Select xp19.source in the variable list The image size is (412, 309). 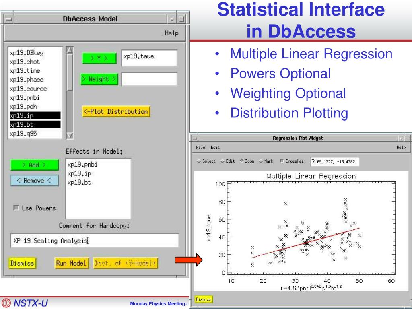click(35, 89)
